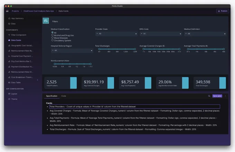Viewport: 235px width, 152px height.
Task: Clear the Hospital Referral Region 'All' selection
Action: click(53, 50)
